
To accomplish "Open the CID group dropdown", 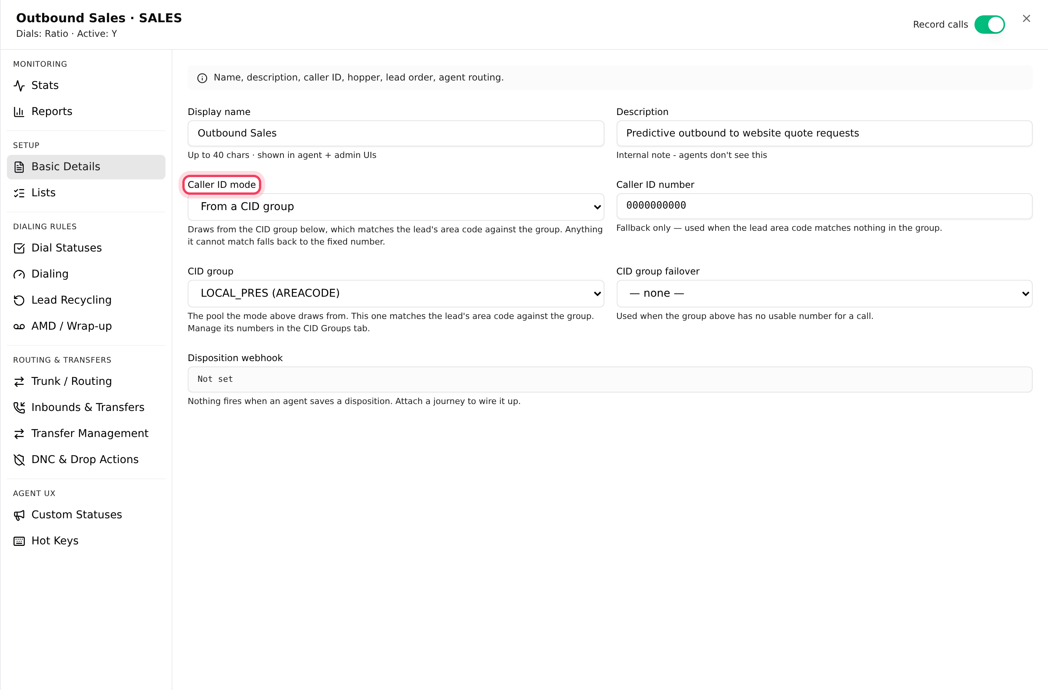I will (395, 294).
